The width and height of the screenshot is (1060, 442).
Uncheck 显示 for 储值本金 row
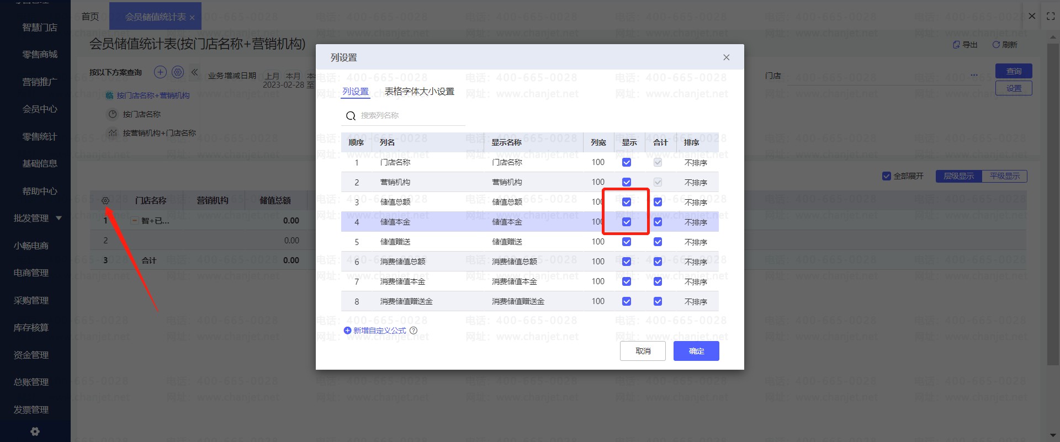point(627,222)
